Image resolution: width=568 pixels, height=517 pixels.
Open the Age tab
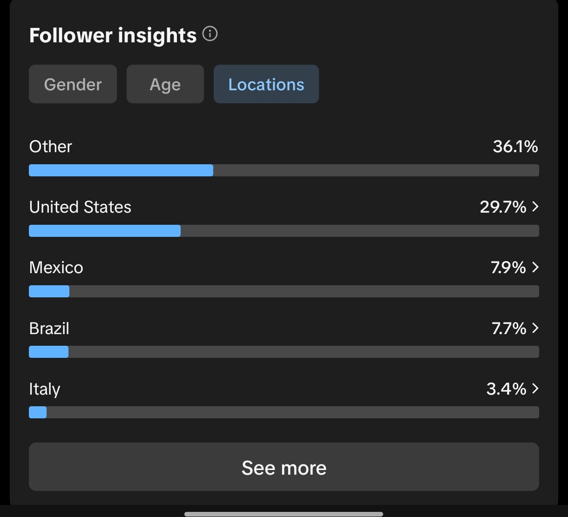(x=165, y=84)
